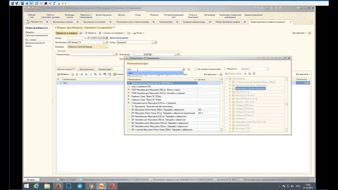This screenshot has width=338, height=190.
Task: Click the Ввести расхождения link
Action: tap(119, 38)
